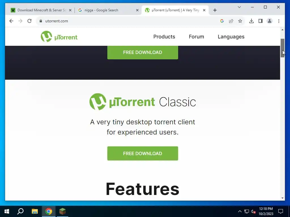The width and height of the screenshot is (290, 217).
Task: Open Windows taskbar search
Action: [20, 211]
